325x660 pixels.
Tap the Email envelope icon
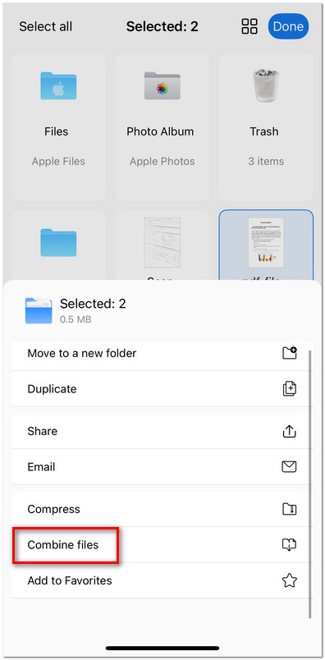[x=289, y=467]
